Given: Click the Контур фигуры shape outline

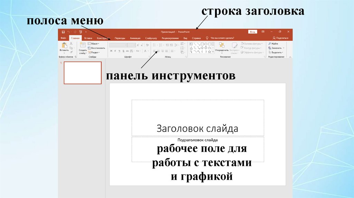Looking at the screenshot, I should pyautogui.click(x=251, y=48).
